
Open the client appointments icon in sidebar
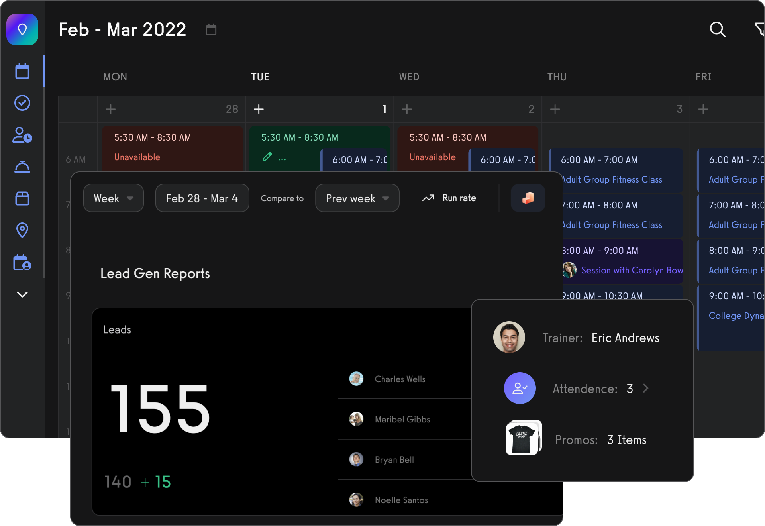(22, 135)
